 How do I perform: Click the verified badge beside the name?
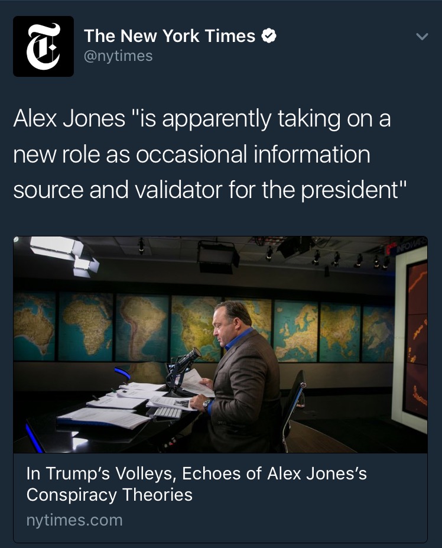coord(269,36)
